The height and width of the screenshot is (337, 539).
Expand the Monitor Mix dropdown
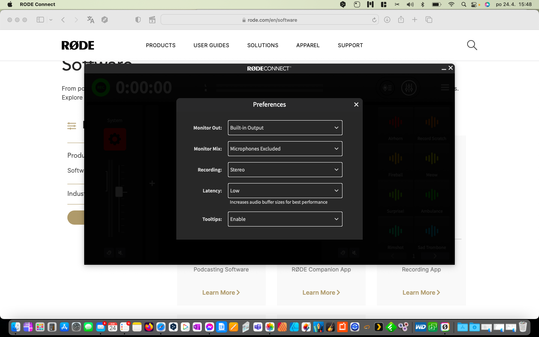point(285,149)
